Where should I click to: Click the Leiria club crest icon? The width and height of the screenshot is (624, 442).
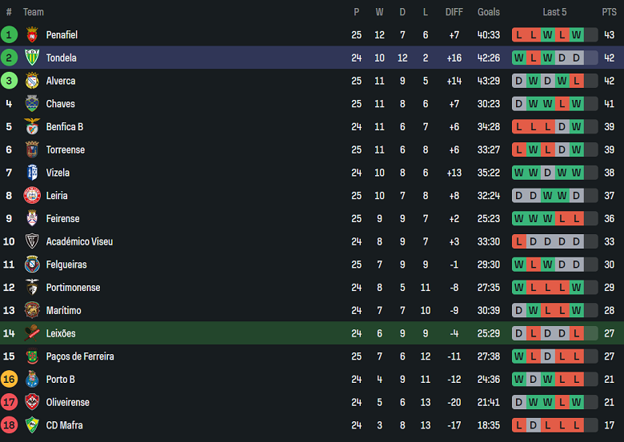coord(32,196)
